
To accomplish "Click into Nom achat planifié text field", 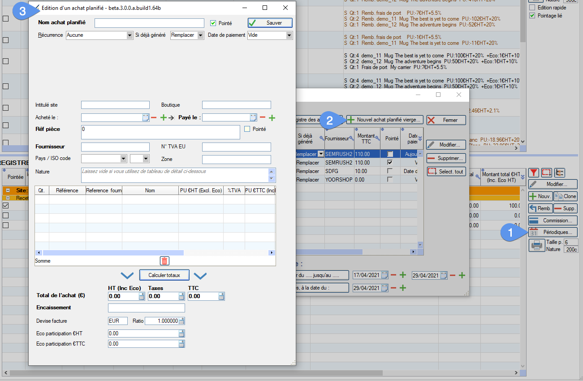I will (x=149, y=23).
